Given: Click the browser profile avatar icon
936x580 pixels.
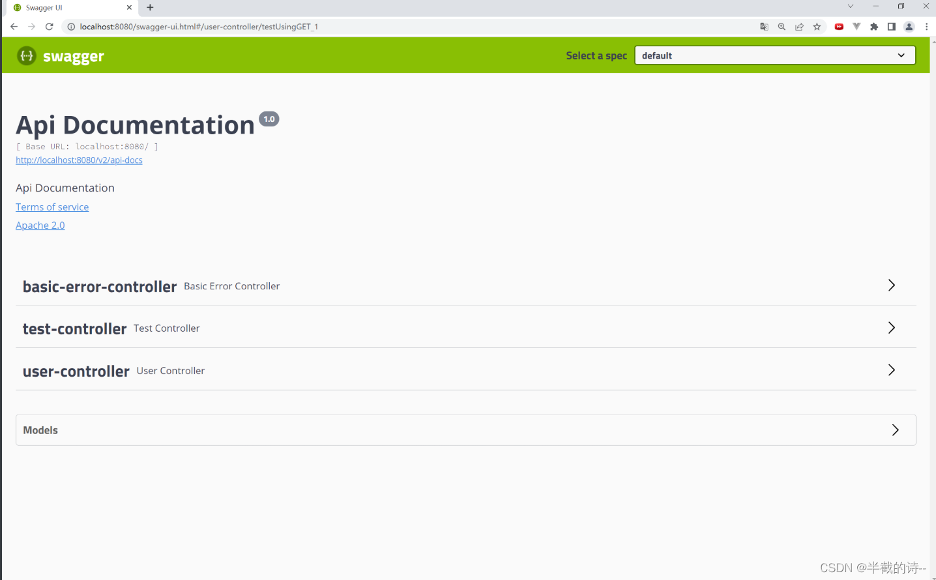Looking at the screenshot, I should 909,27.
